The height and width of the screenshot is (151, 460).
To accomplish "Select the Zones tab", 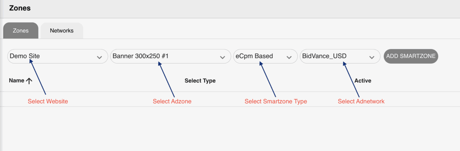I will 21,31.
